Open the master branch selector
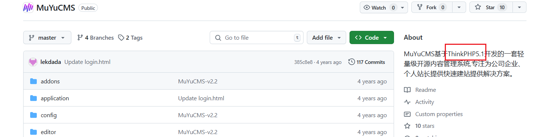This screenshot has height=137, width=557. [47, 37]
